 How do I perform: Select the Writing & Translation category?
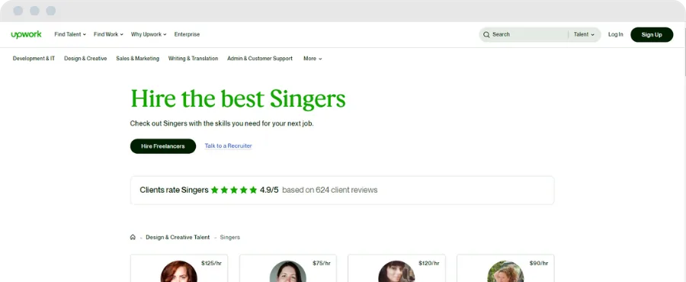click(x=193, y=58)
